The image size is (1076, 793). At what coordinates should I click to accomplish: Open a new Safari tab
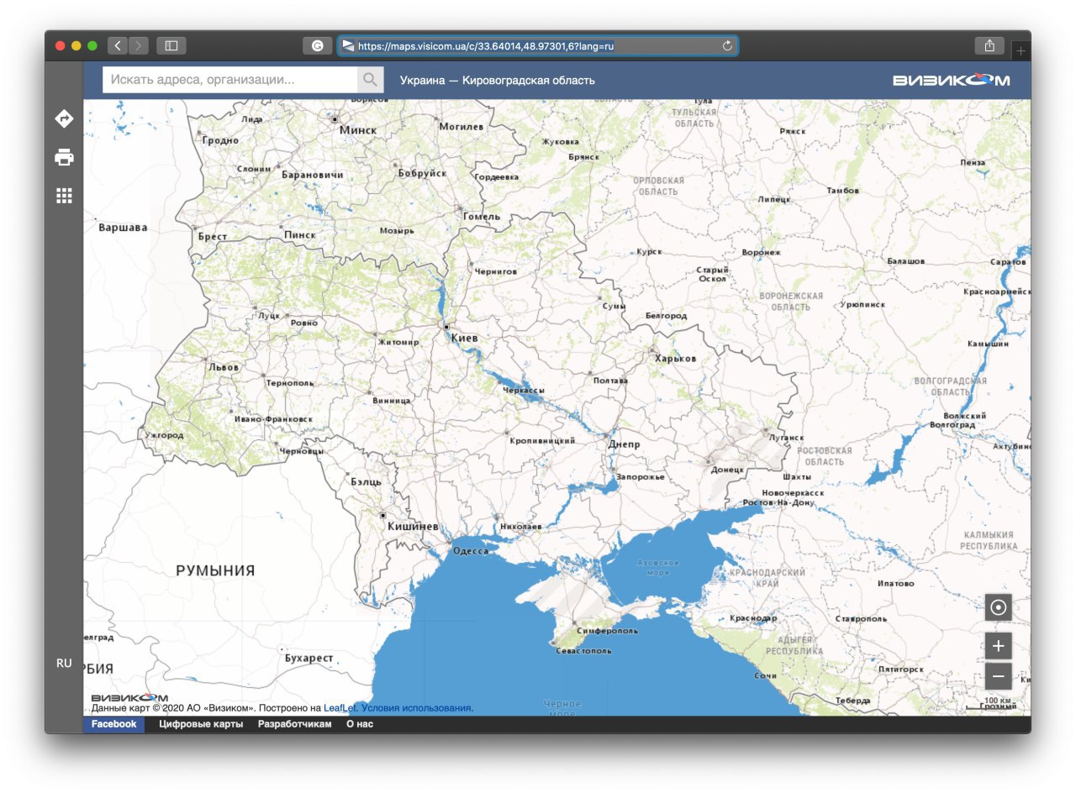point(1021,51)
